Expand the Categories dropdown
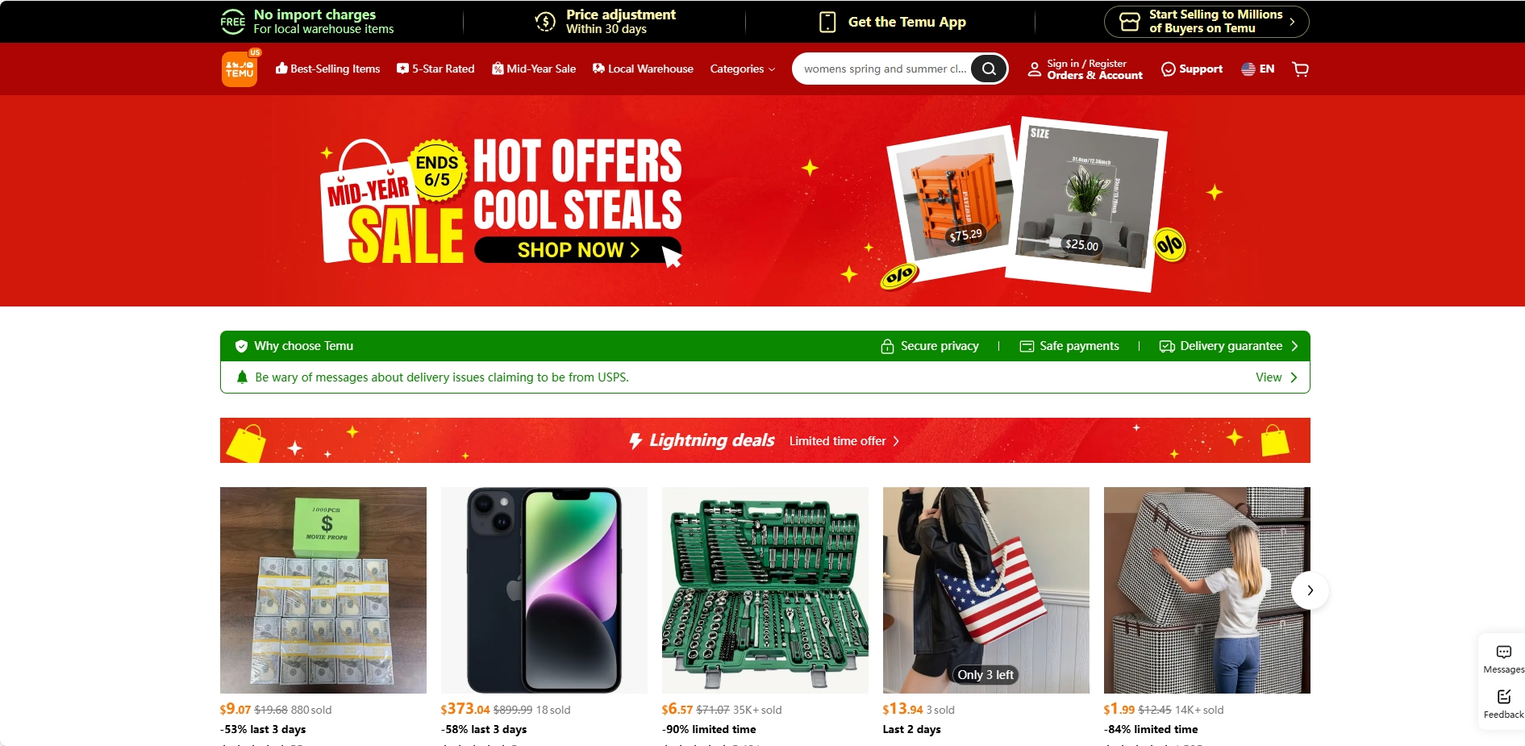 coord(742,69)
